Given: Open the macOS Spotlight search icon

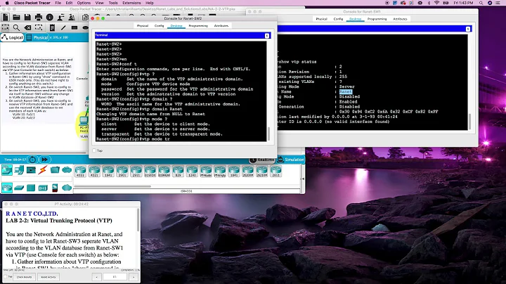Looking at the screenshot, I should (x=481, y=3).
